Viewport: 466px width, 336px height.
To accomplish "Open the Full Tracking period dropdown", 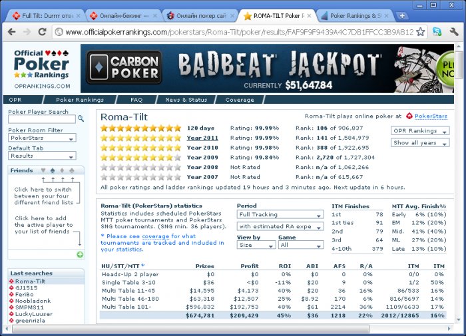I will click(280, 214).
